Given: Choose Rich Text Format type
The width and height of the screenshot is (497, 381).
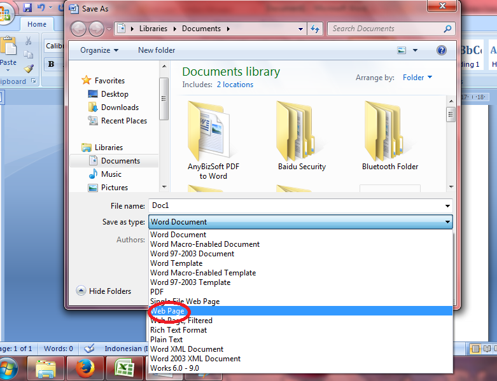Looking at the screenshot, I should 301,330.
